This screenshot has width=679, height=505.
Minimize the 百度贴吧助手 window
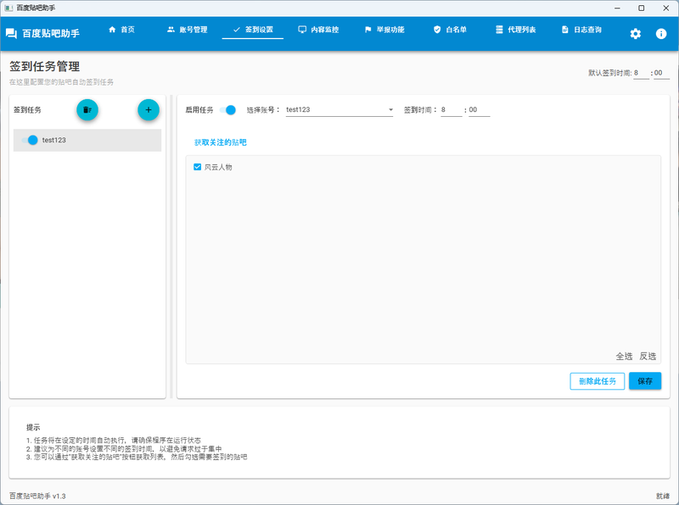pyautogui.click(x=617, y=8)
